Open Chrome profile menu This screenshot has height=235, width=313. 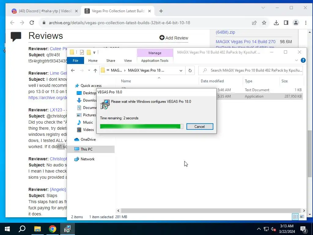pyautogui.click(x=296, y=23)
